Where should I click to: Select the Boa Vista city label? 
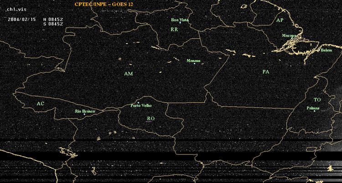click(x=180, y=20)
